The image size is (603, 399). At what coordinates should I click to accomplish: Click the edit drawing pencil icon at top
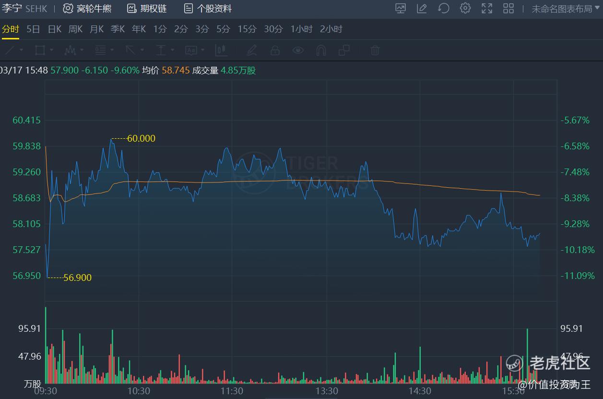coord(422,8)
